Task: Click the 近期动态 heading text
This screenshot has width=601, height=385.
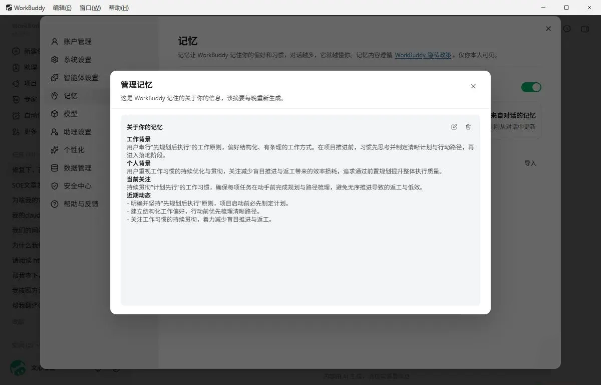Action: click(139, 196)
